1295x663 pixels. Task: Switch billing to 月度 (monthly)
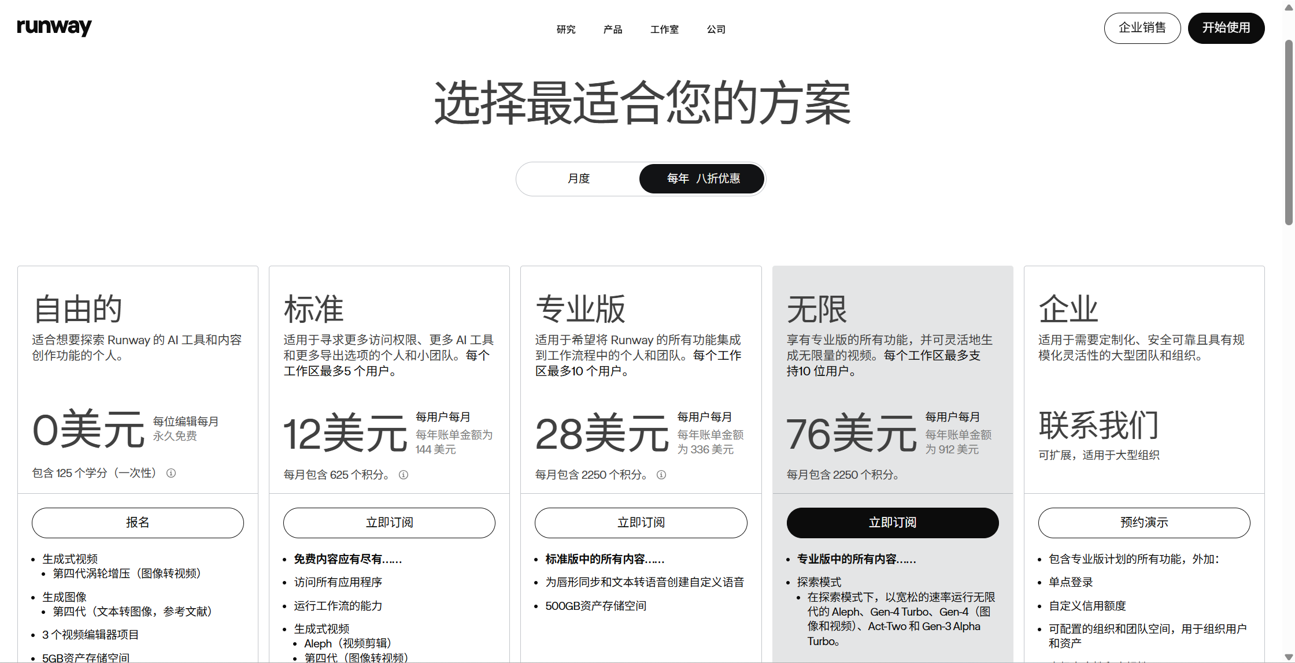click(578, 178)
